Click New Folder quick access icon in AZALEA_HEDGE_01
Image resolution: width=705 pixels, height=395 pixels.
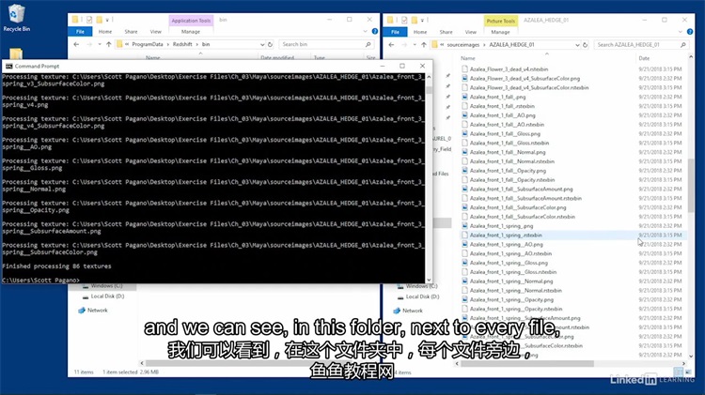(415, 20)
